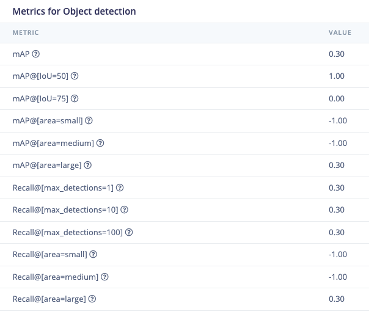Select the mAP@[IoU=50] label
This screenshot has height=317, width=369.
40,76
